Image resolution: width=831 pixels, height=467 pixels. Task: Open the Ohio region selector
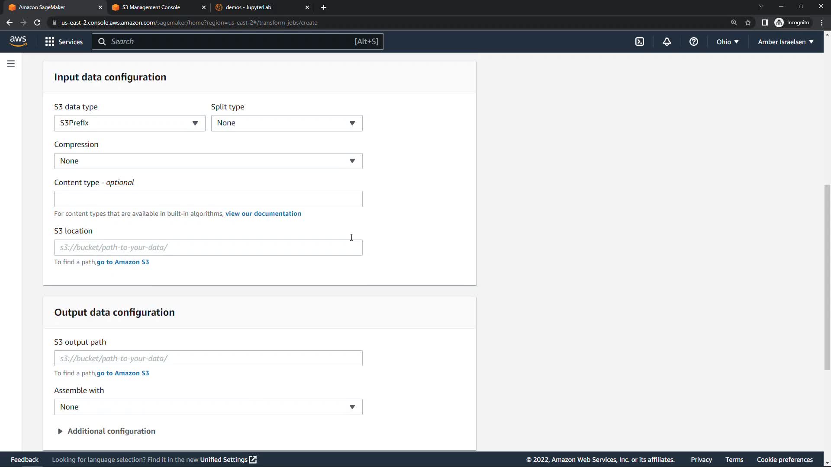point(727,42)
